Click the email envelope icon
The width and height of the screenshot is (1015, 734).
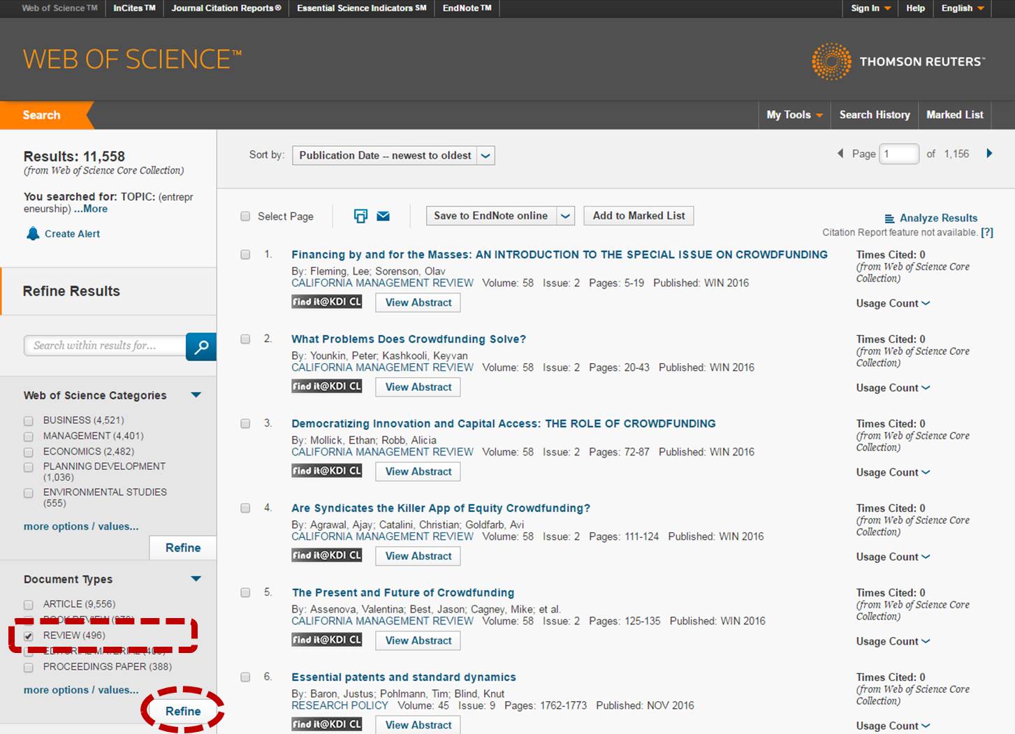pos(383,216)
